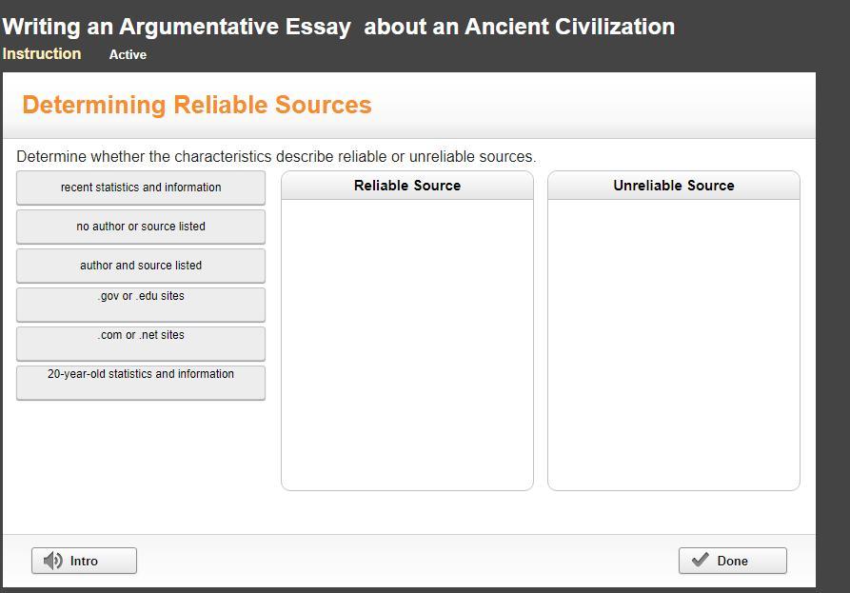Click the lesson title about Argumentative Essay

(339, 27)
